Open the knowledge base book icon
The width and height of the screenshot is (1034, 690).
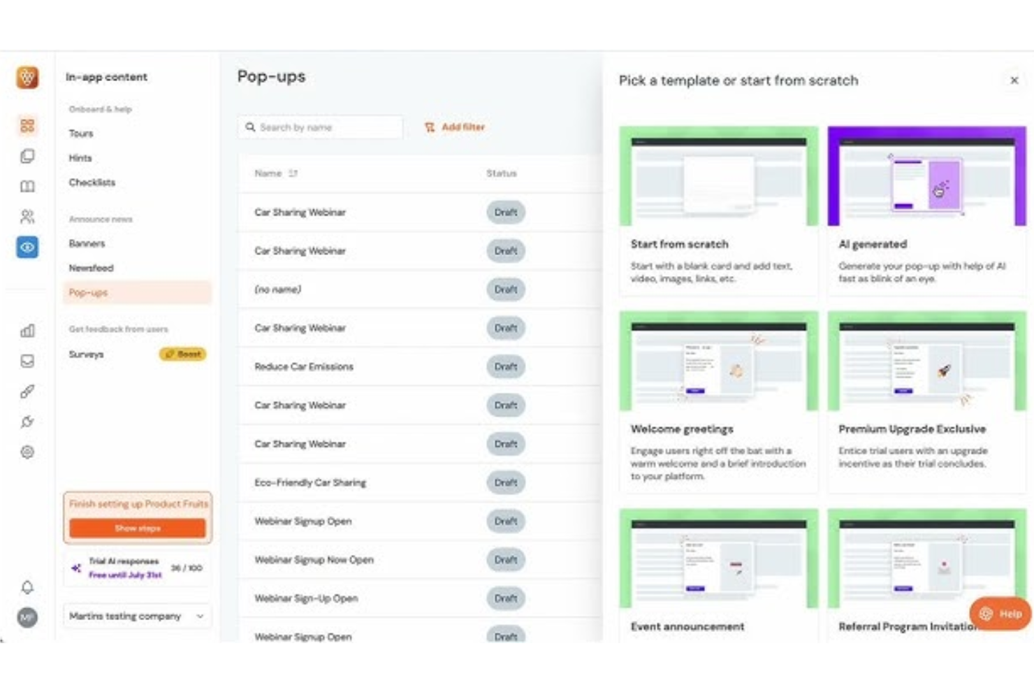pyautogui.click(x=27, y=185)
